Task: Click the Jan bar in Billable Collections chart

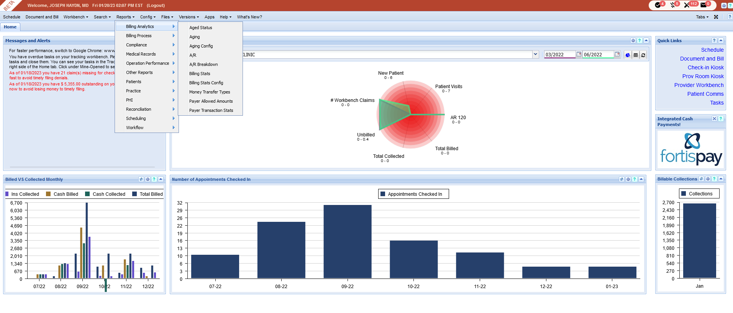Action: point(700,241)
